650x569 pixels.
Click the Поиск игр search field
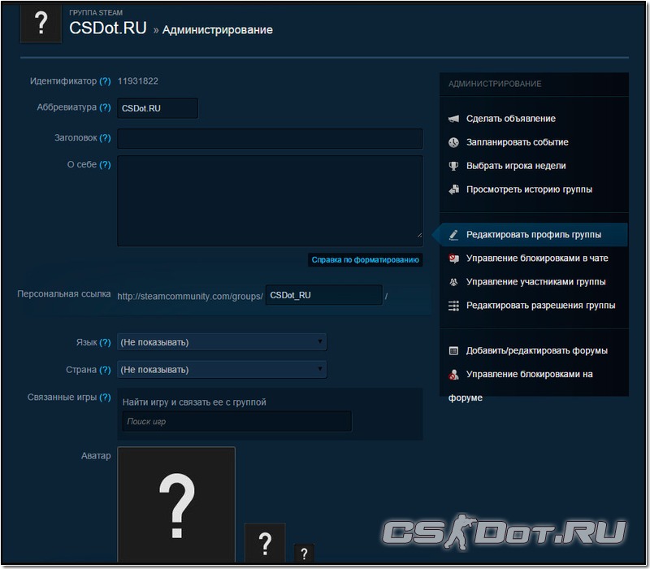(x=236, y=421)
